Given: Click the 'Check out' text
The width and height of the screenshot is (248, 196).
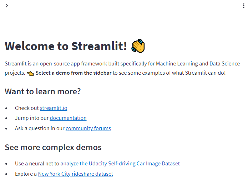Looking at the screenshot, I should pyautogui.click(x=27, y=108).
